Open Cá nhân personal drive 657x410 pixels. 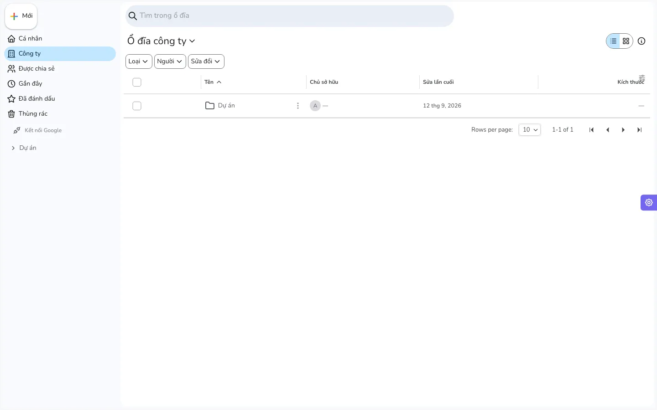(x=60, y=39)
